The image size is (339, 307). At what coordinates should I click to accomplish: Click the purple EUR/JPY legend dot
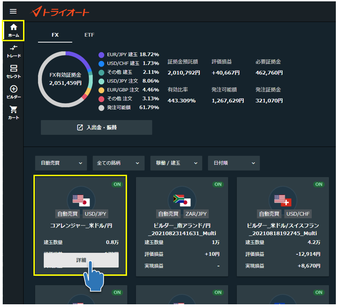pos(101,55)
